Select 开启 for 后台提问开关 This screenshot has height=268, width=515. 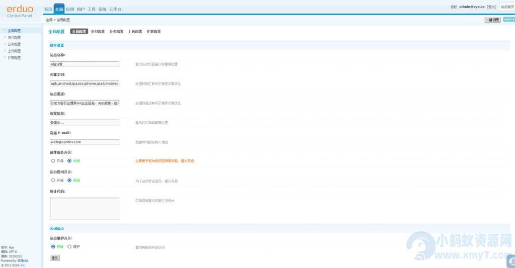point(53,180)
